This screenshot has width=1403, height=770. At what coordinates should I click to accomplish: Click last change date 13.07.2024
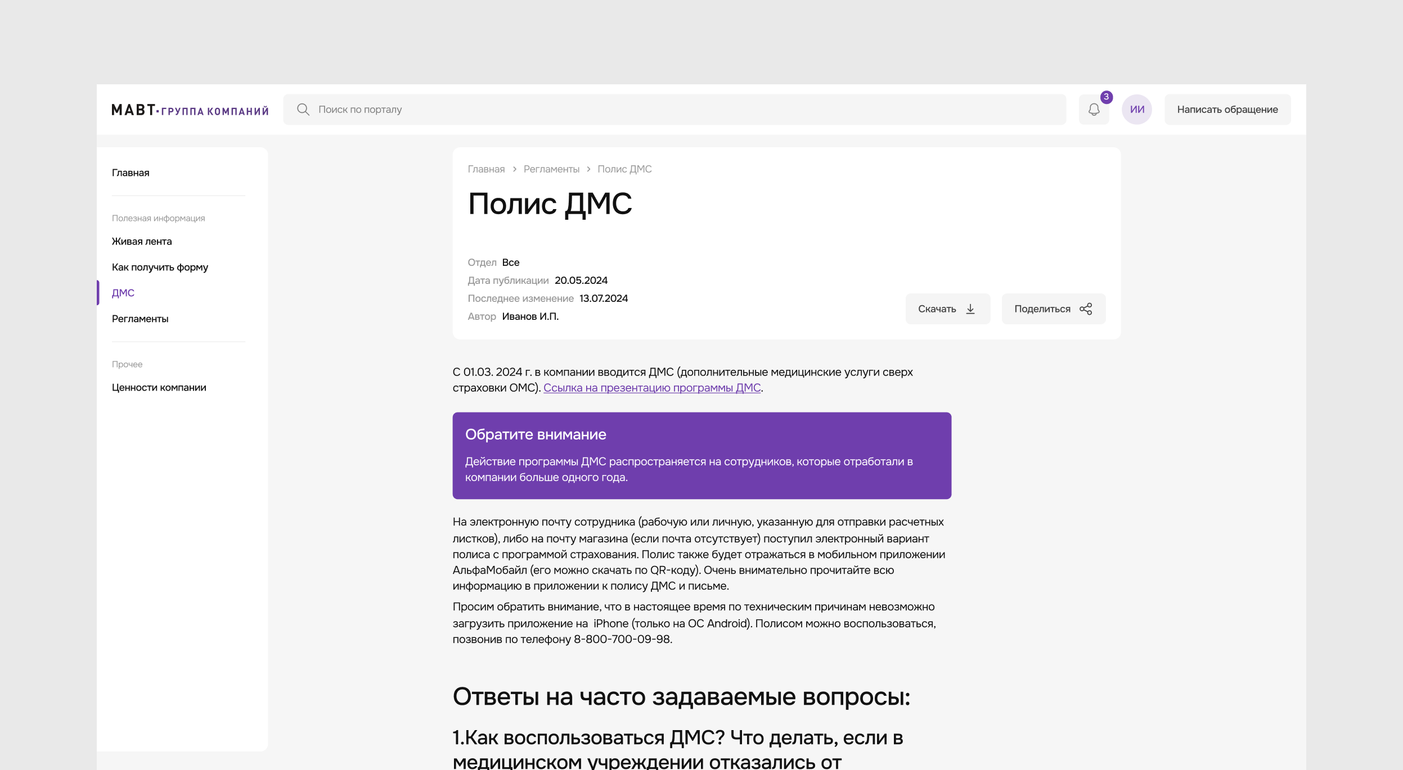(x=604, y=298)
